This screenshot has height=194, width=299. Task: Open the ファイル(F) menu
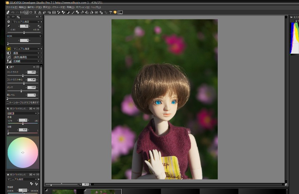(12, 7)
